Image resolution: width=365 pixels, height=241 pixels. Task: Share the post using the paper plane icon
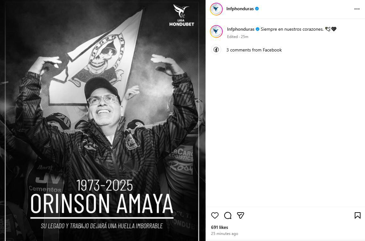[241, 215]
